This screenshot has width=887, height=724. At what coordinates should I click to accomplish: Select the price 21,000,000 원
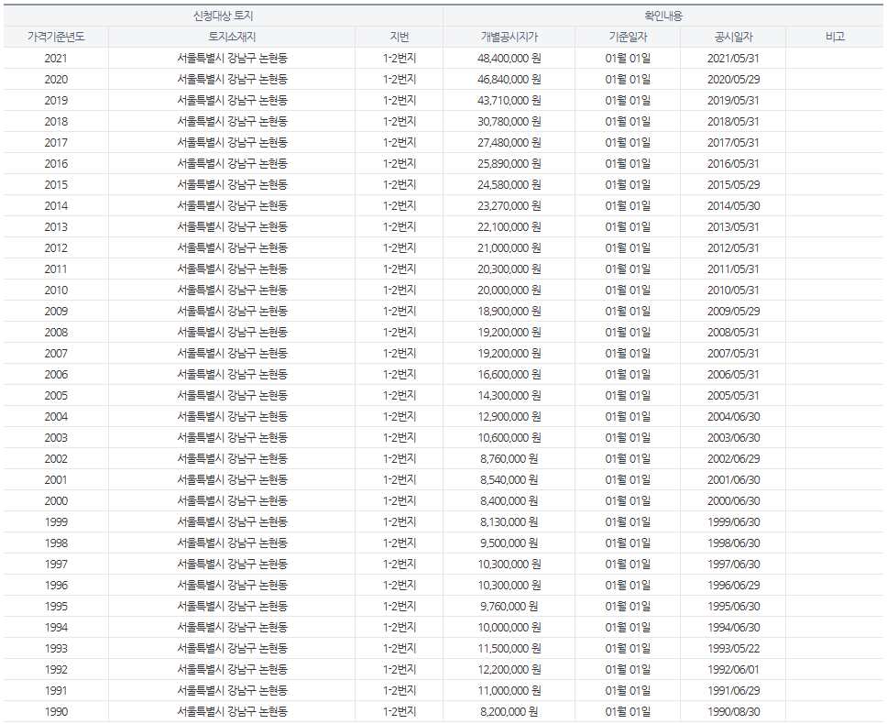(509, 247)
